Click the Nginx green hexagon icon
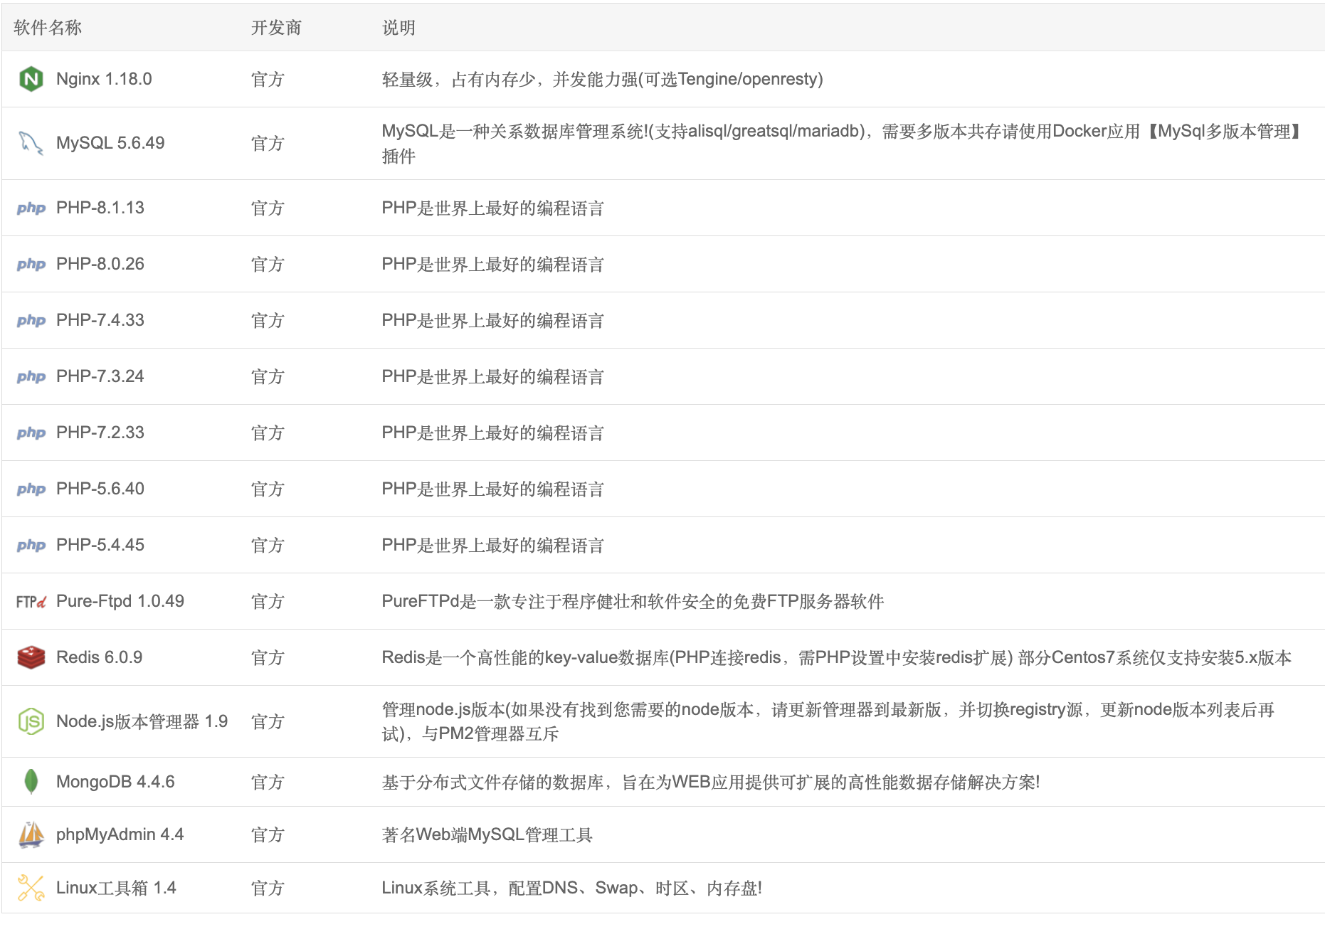 tap(31, 79)
